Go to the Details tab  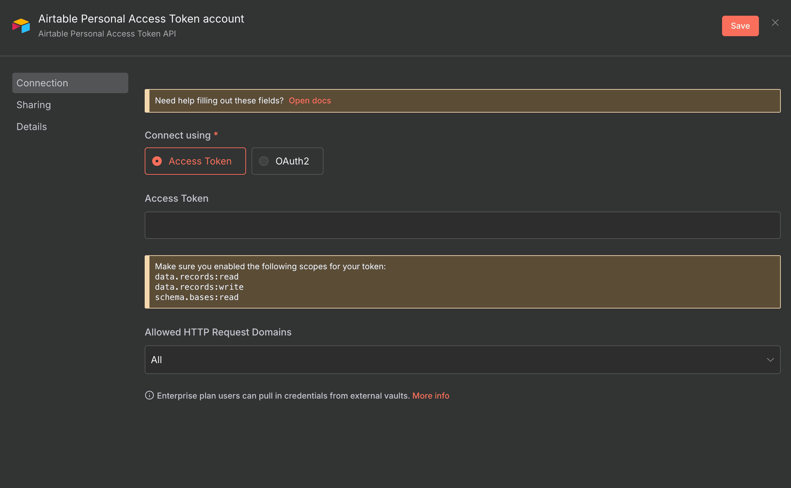[x=32, y=127]
